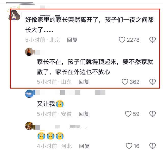
Task: Select the reply text 家长不在，孩子们就得顶起来
Action: (77, 62)
